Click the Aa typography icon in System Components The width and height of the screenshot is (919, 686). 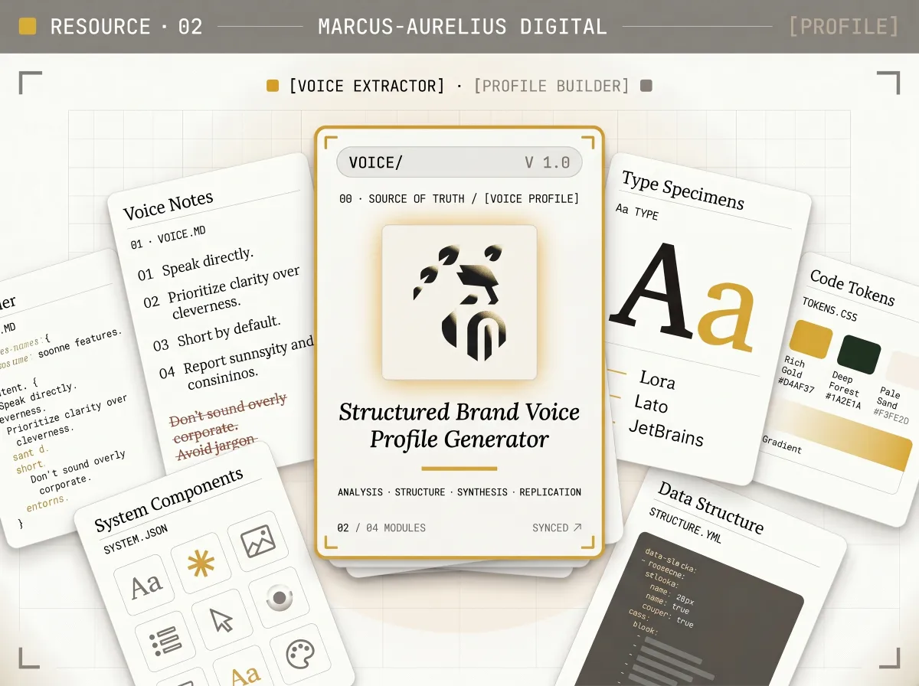tap(145, 586)
